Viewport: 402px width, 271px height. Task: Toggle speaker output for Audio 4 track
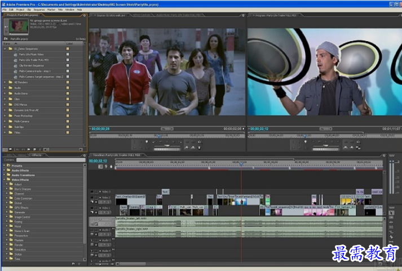click(x=92, y=251)
